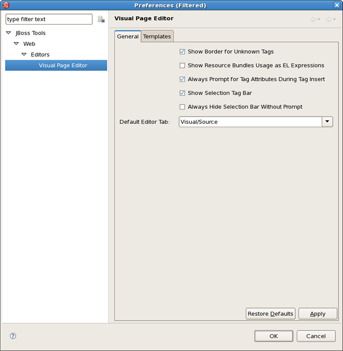Close the Preferences dialog with the X
The width and height of the screenshot is (343, 351).
click(337, 5)
